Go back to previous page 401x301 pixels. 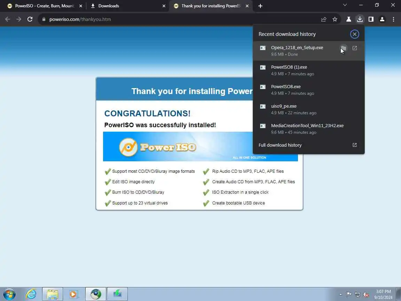click(x=8, y=19)
